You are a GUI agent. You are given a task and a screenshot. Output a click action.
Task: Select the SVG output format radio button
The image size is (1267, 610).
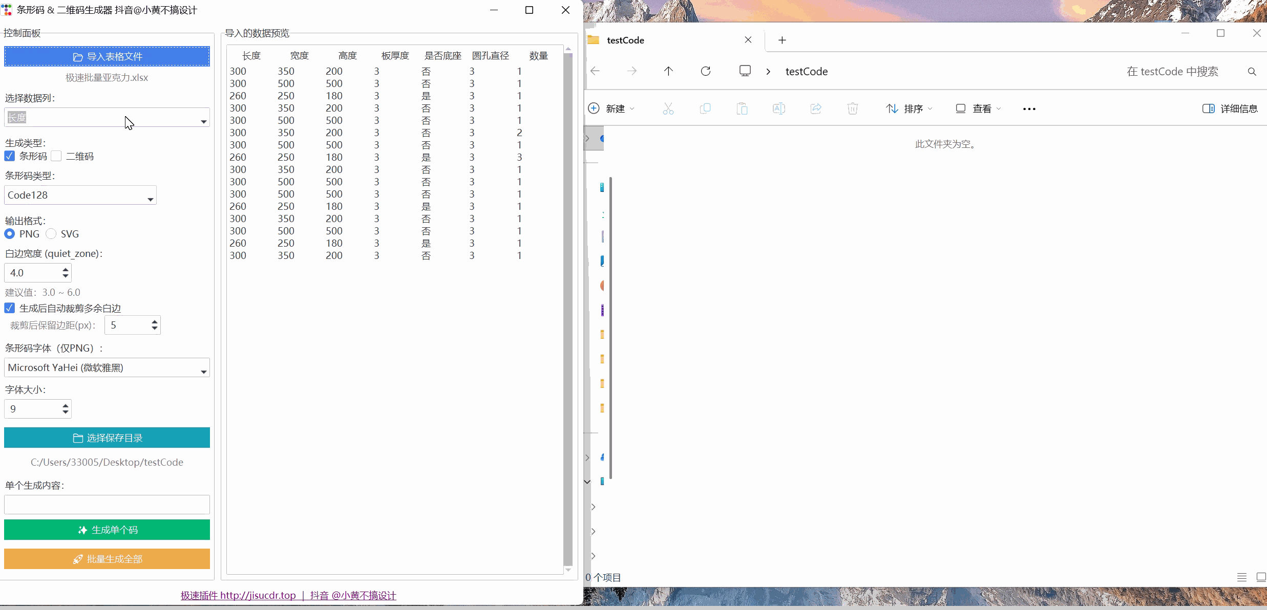51,234
